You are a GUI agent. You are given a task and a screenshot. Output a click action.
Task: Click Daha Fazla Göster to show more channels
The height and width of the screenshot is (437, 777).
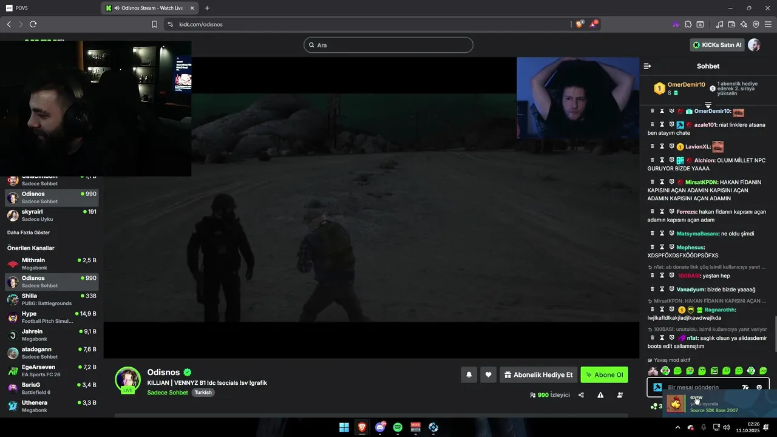[29, 232]
